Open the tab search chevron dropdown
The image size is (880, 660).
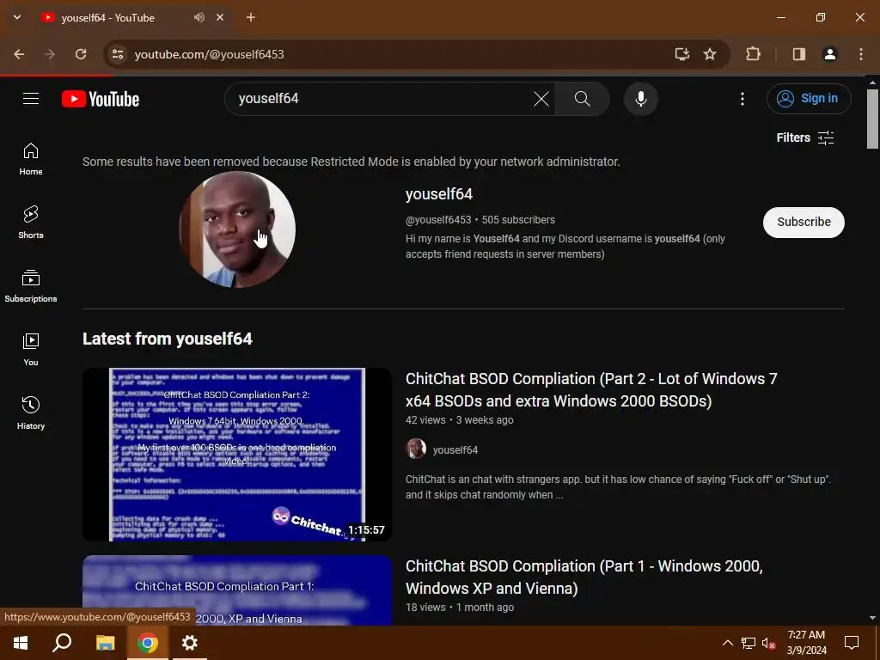coord(17,17)
